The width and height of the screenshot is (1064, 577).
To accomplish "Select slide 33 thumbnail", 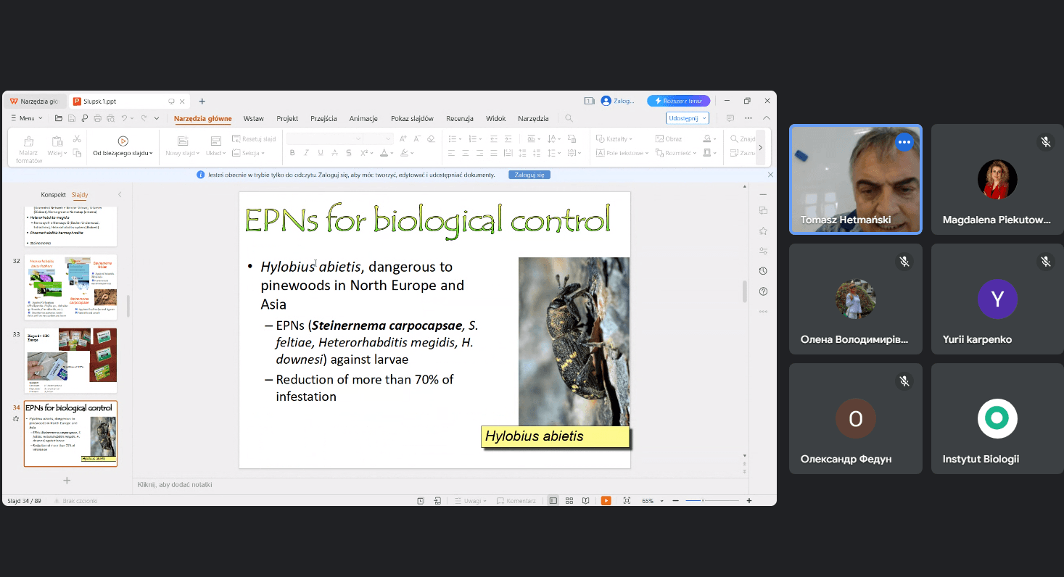I will pyautogui.click(x=71, y=360).
